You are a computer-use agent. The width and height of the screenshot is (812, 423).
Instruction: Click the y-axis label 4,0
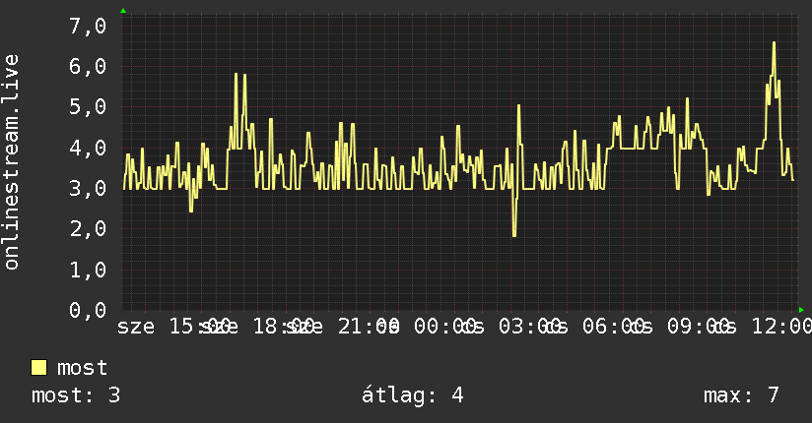pyautogui.click(x=88, y=148)
